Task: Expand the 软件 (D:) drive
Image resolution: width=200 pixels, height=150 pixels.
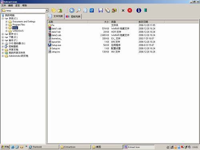Action: coord(3,34)
